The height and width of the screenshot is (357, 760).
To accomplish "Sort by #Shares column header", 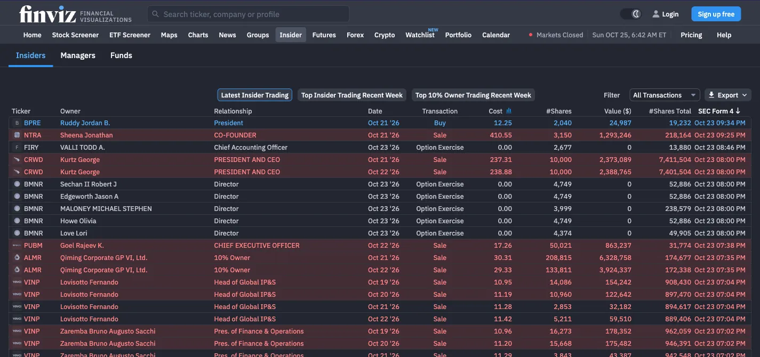I will coord(558,111).
